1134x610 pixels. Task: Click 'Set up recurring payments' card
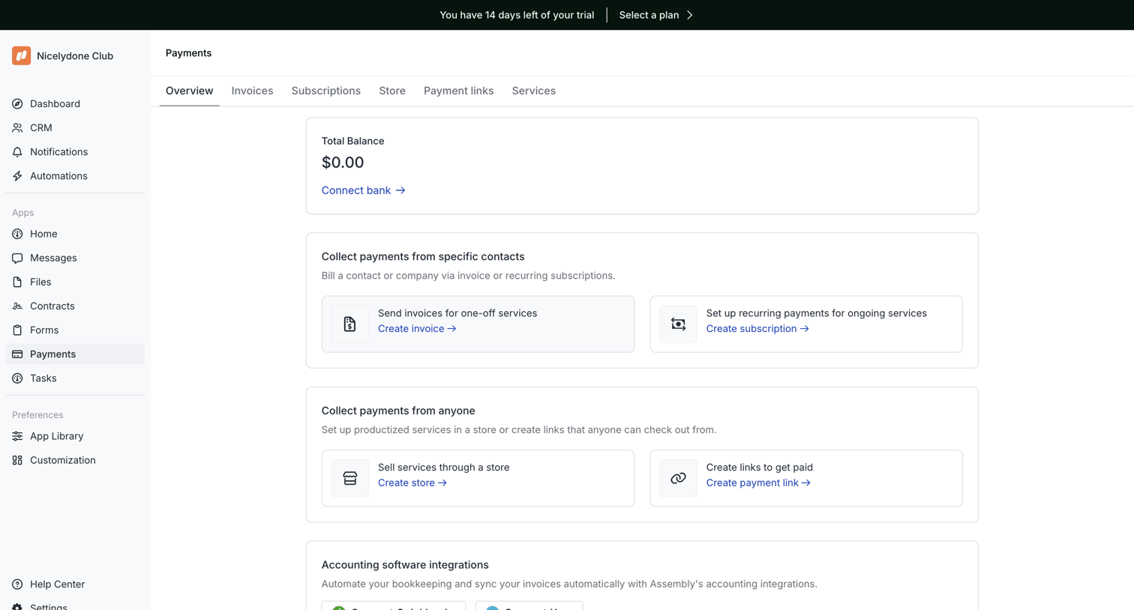point(806,324)
